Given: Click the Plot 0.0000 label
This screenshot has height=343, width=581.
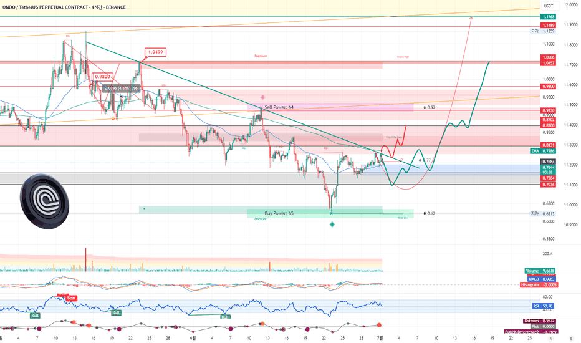Looking at the screenshot, I should [x=543, y=326].
